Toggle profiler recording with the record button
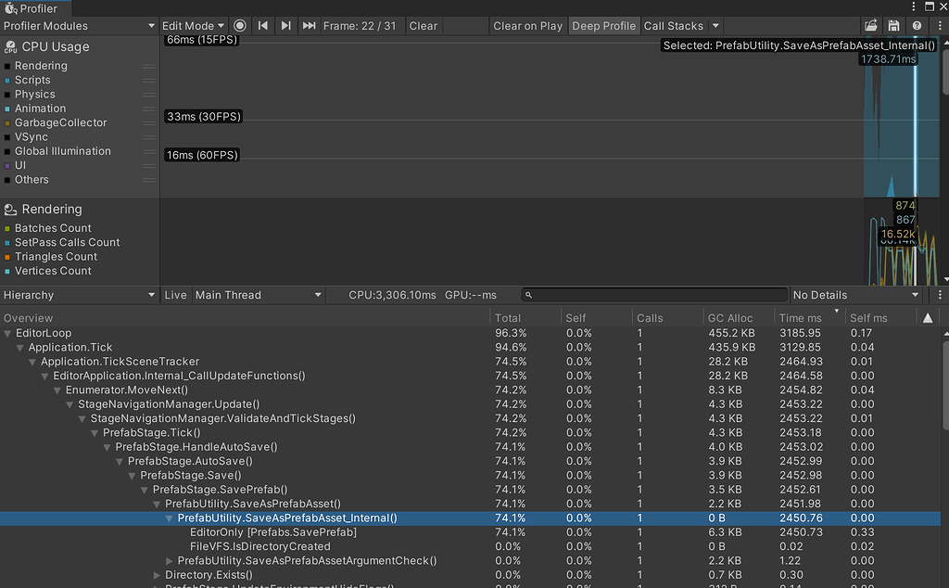Image resolution: width=949 pixels, height=588 pixels. (x=240, y=26)
